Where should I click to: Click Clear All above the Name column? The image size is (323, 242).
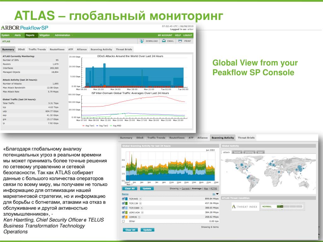coord(130,188)
